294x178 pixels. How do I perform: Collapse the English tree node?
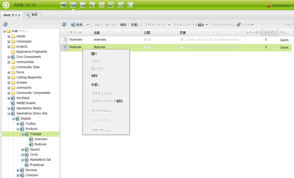[x=13, y=119]
